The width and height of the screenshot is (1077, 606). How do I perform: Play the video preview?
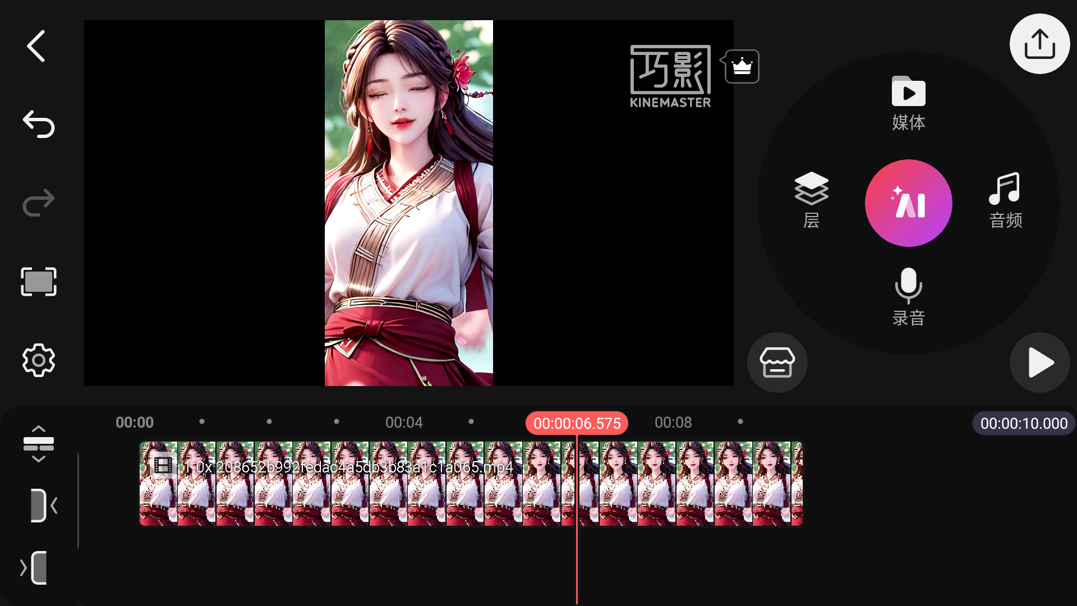tap(1039, 362)
